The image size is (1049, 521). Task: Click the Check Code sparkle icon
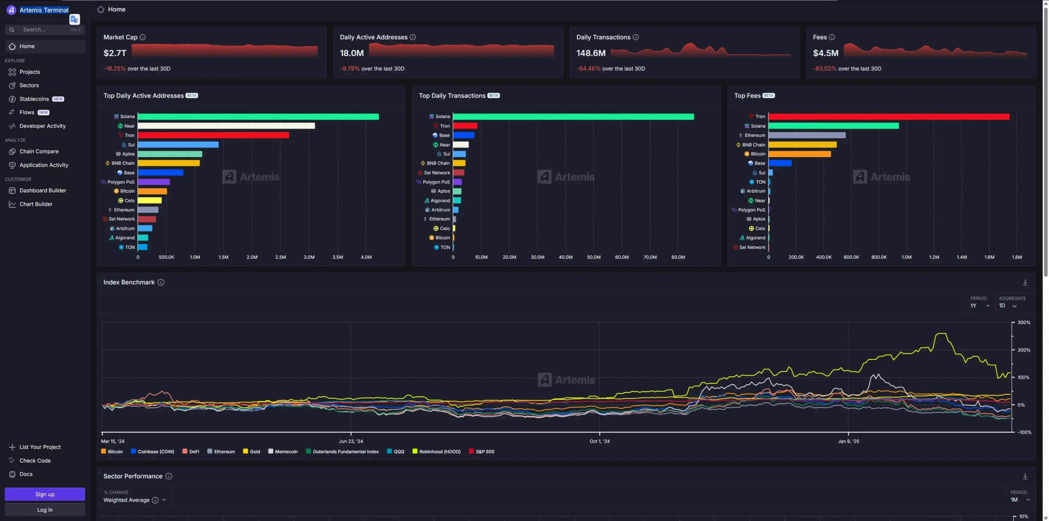pos(12,460)
